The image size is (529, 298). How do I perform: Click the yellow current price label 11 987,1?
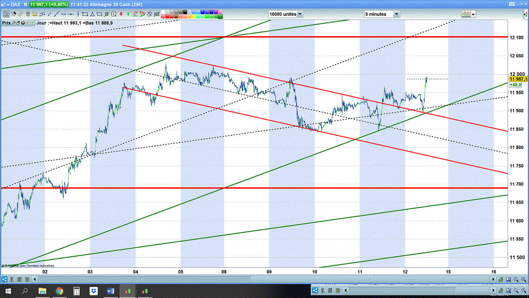tap(518, 79)
